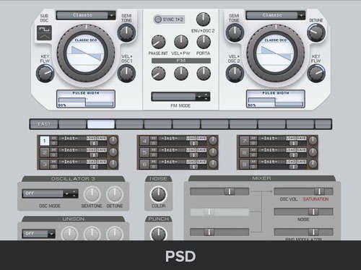
Task: Toggle the M button of slot 4
Action: tap(154, 139)
